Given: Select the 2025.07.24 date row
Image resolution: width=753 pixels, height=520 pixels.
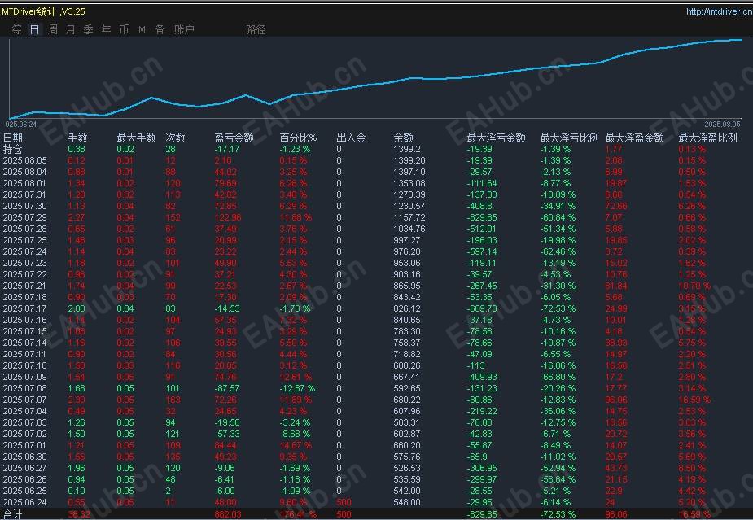Looking at the screenshot, I should [x=25, y=251].
